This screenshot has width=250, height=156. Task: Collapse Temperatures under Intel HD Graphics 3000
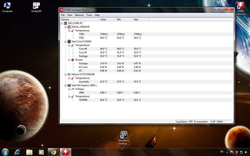[x=69, y=96]
